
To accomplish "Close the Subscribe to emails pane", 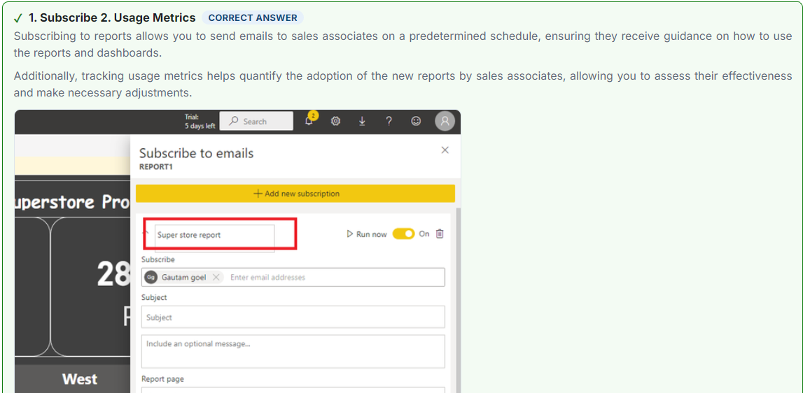I will click(445, 150).
